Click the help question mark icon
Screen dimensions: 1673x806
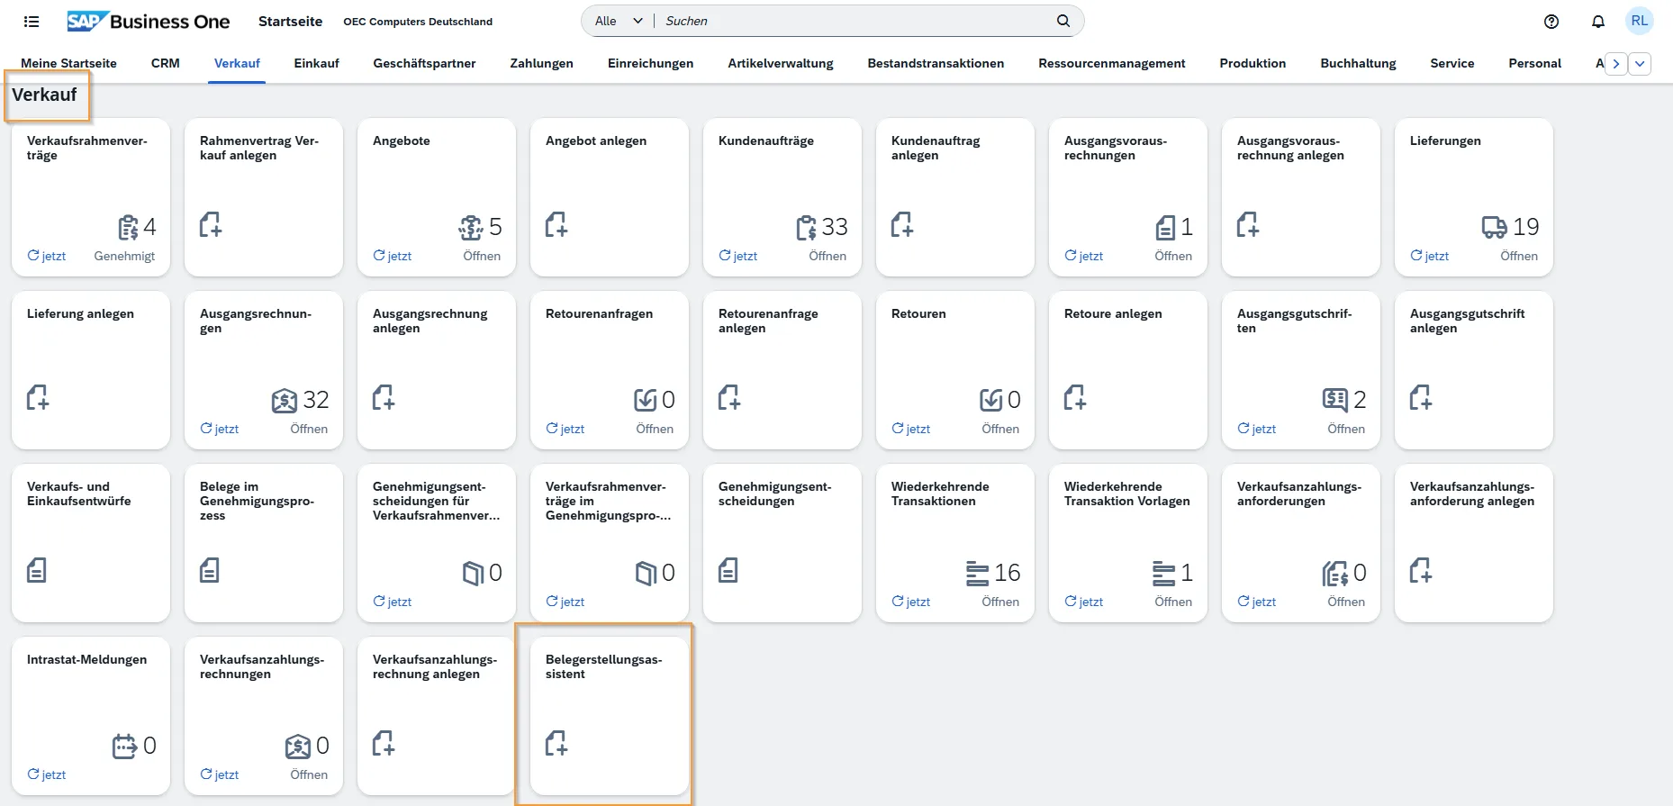1551,22
